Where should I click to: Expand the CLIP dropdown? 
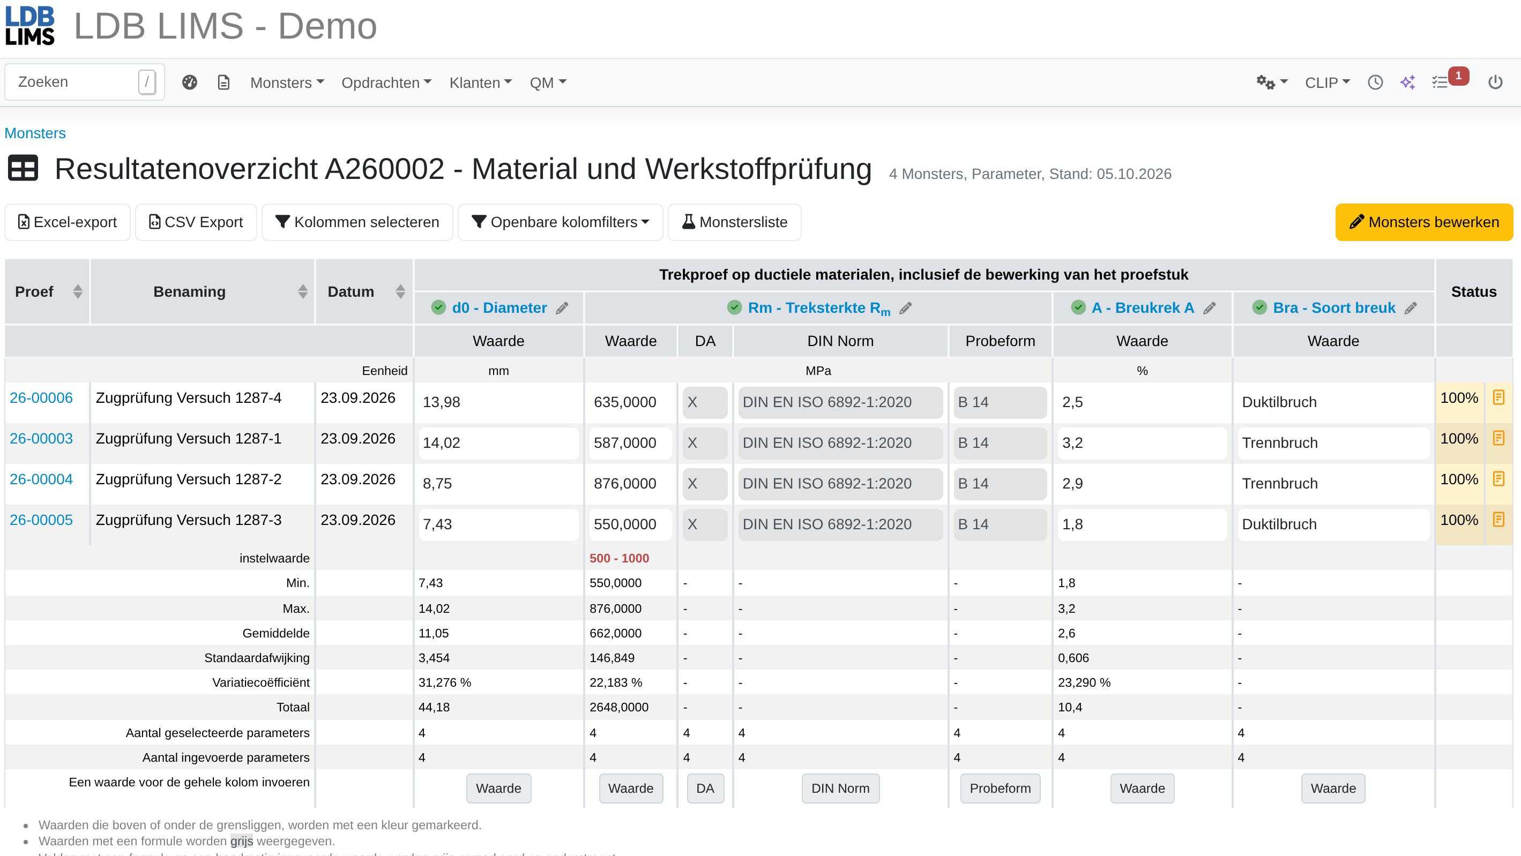pos(1327,82)
